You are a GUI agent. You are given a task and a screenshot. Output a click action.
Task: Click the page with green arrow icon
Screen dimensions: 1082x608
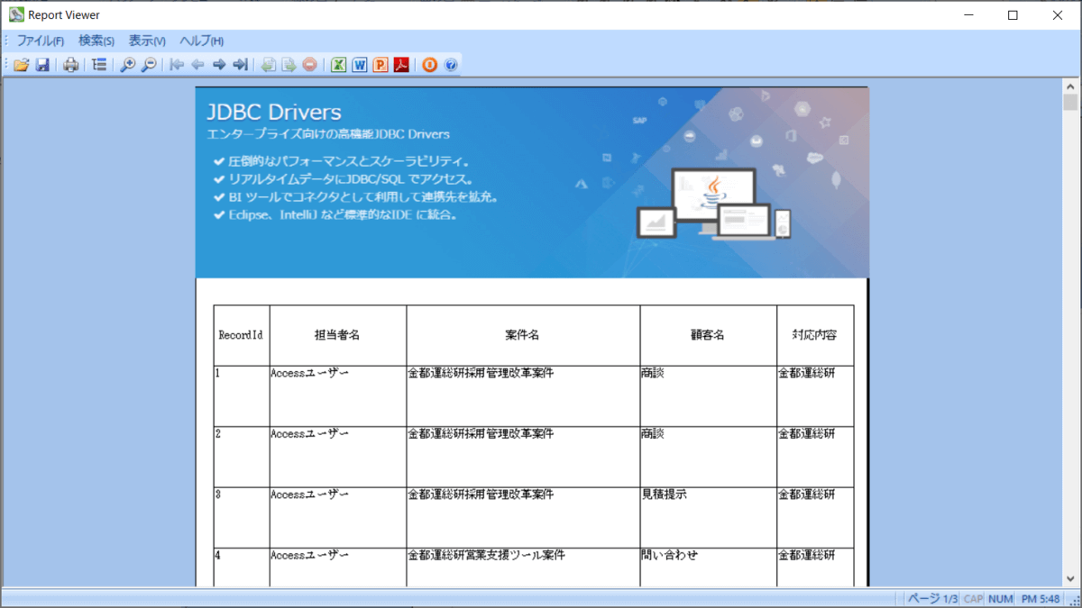pyautogui.click(x=289, y=65)
